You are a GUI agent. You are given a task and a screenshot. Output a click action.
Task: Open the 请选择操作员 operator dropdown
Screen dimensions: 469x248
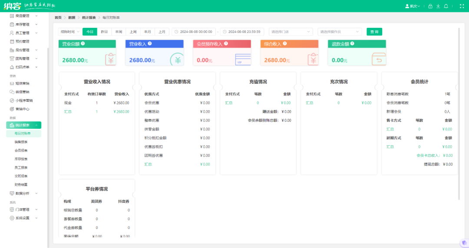(340, 32)
